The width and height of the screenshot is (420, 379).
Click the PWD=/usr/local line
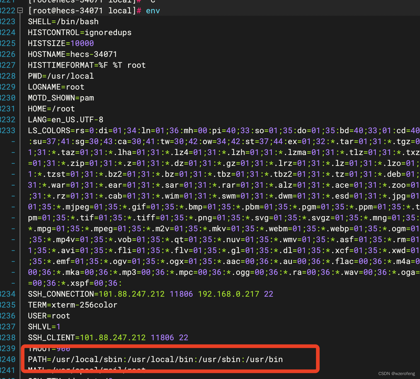pyautogui.click(x=61, y=76)
